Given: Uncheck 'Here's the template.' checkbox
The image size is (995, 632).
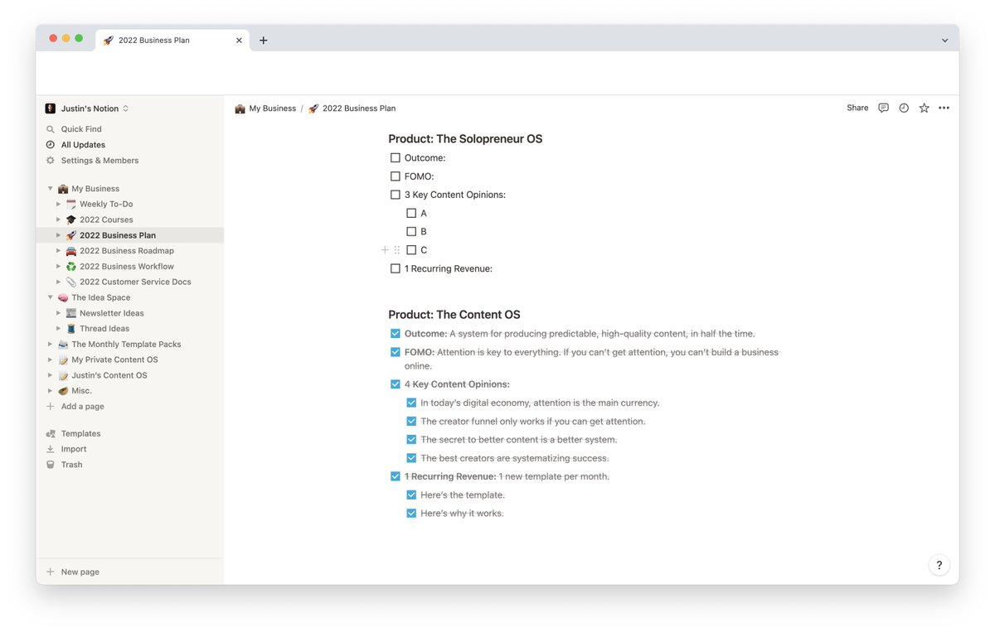Looking at the screenshot, I should (x=411, y=495).
